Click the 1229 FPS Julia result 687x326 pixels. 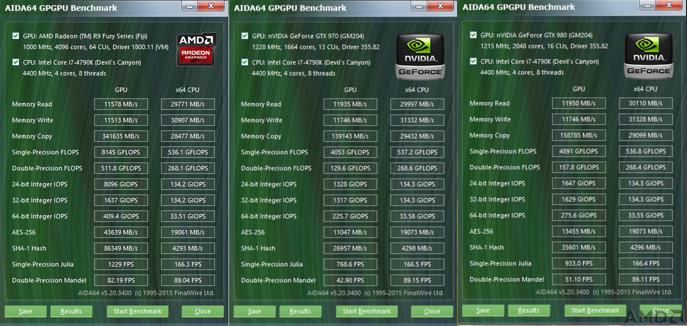(121, 264)
